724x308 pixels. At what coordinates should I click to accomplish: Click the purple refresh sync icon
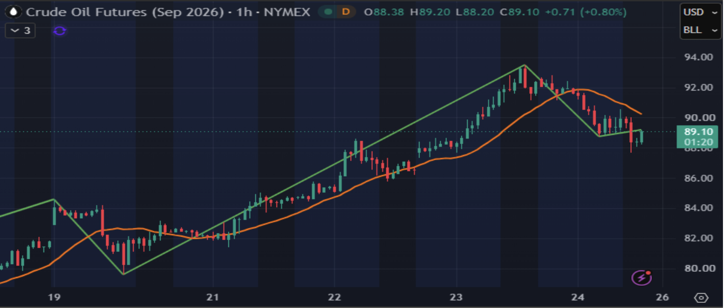click(x=60, y=31)
